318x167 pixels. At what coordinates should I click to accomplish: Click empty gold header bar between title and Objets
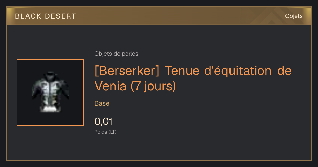pyautogui.click(x=180, y=16)
